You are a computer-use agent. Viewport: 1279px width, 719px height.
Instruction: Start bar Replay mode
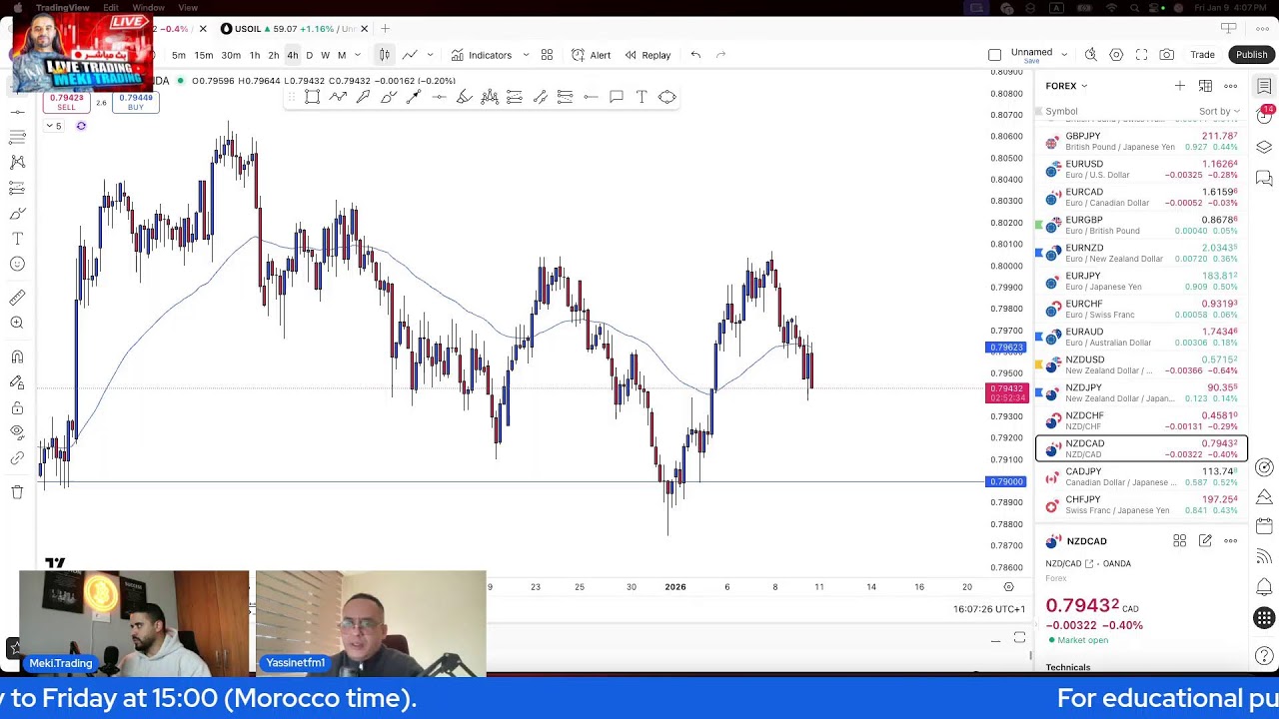[x=647, y=55]
